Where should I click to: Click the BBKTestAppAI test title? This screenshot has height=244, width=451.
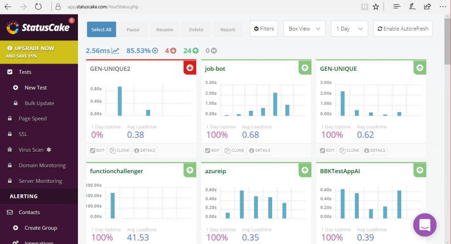(340, 171)
